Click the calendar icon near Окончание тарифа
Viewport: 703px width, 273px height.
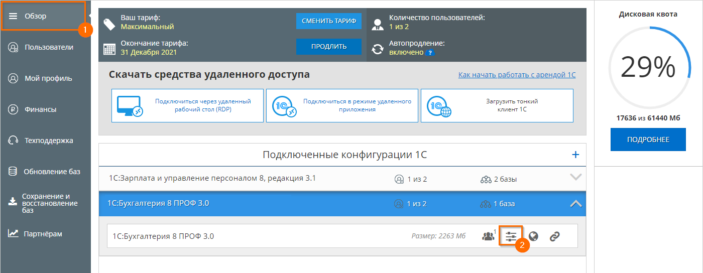click(109, 49)
